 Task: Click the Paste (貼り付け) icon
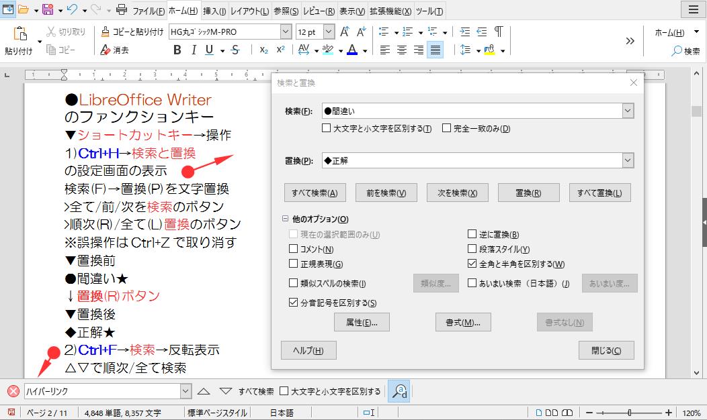pos(20,34)
